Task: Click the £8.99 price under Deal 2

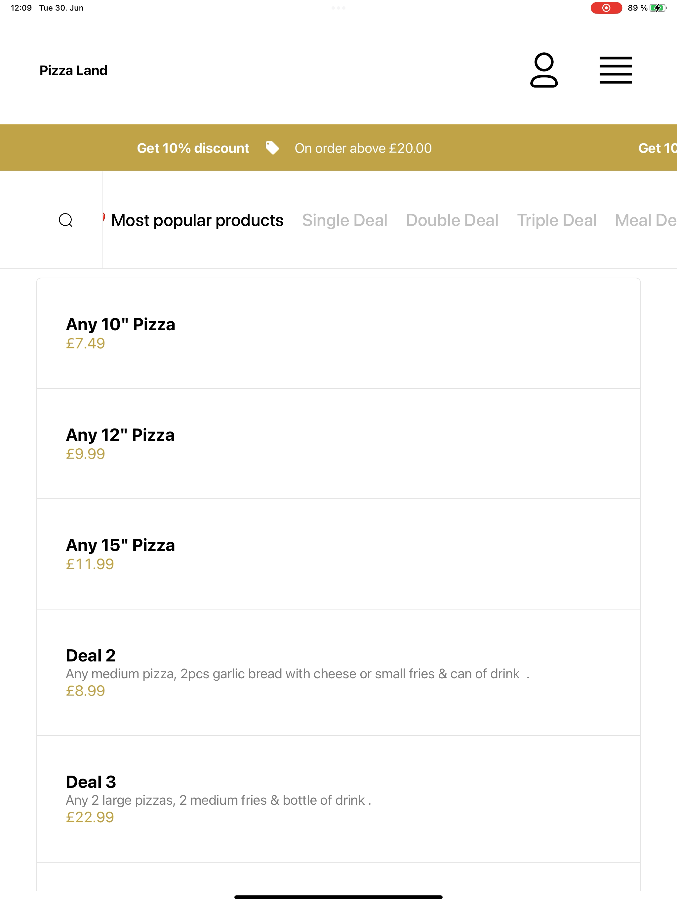Action: (x=85, y=691)
